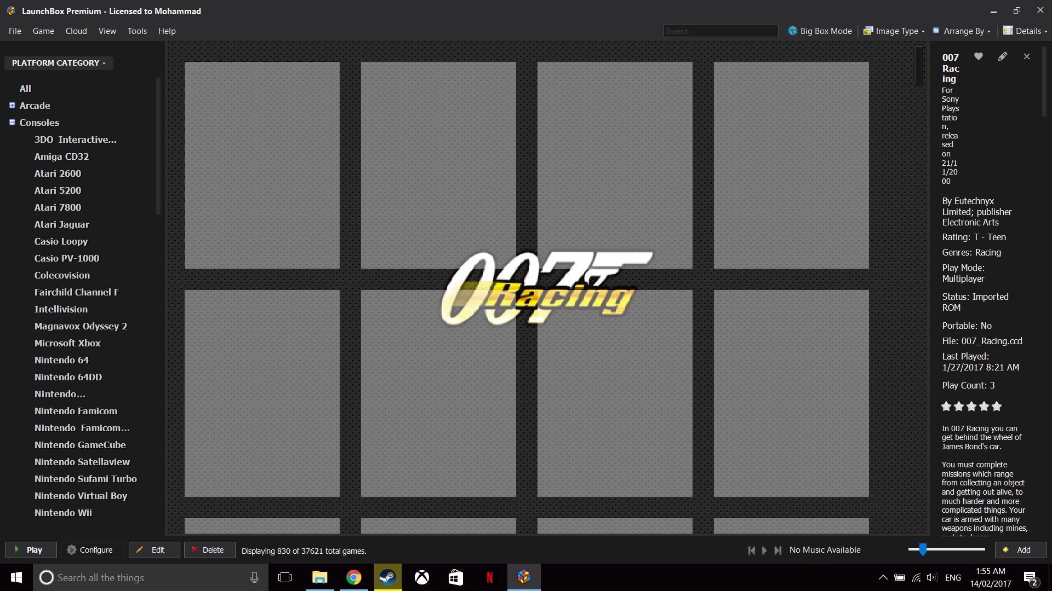Screen dimensions: 1052x591
Task: Select the Casio Loopy platform
Action: point(61,241)
